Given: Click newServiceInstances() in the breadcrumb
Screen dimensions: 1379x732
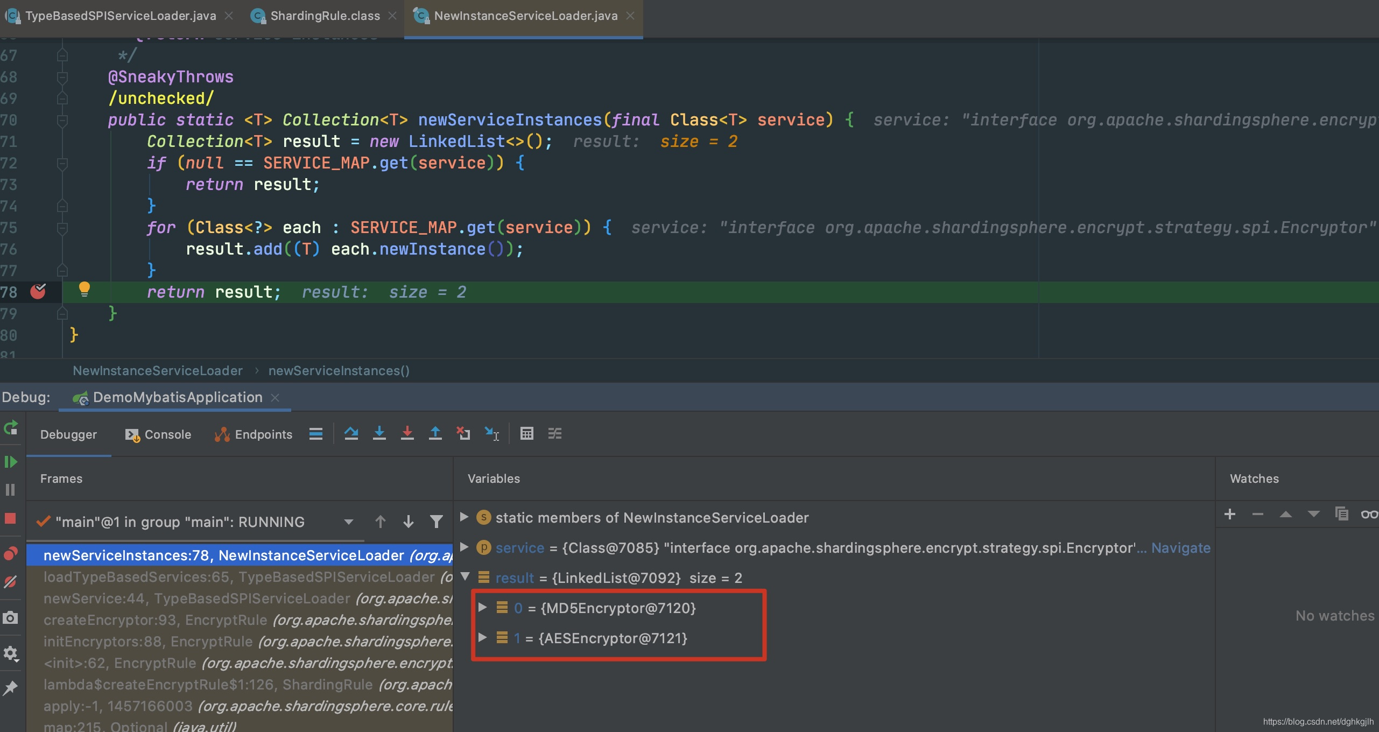Looking at the screenshot, I should coord(339,371).
